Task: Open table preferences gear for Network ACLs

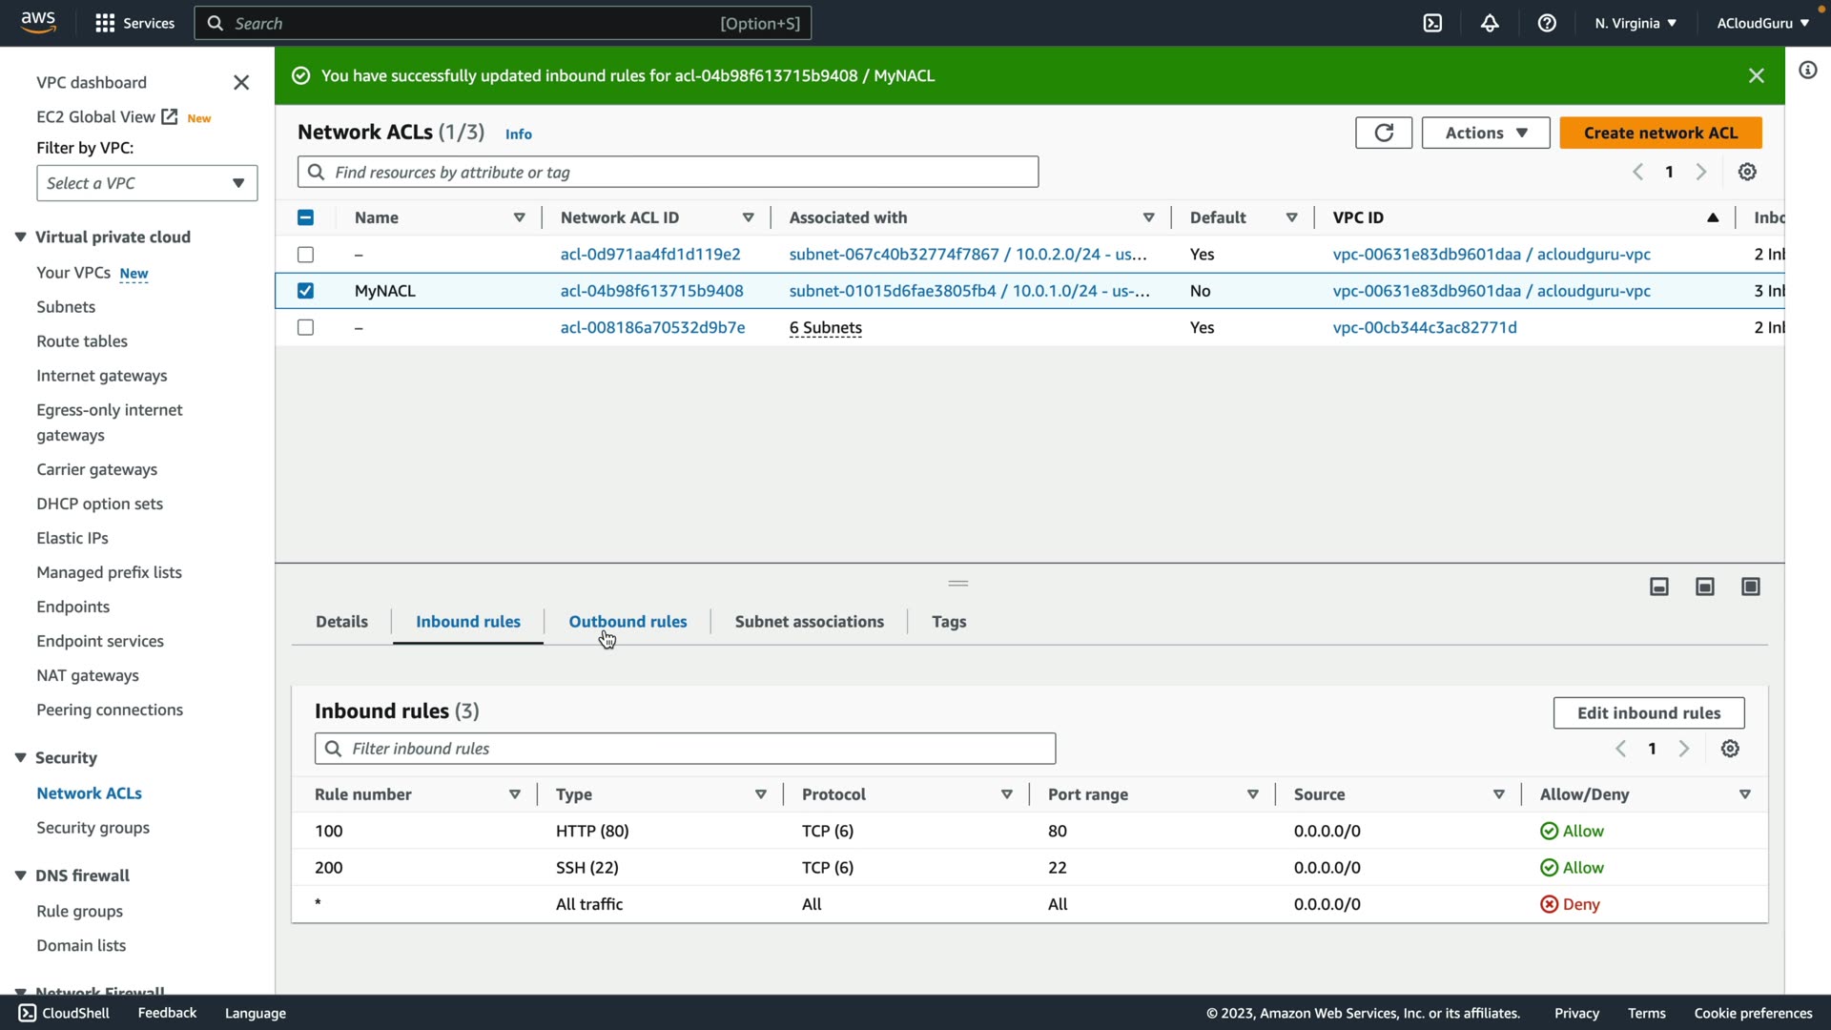Action: point(1747,172)
